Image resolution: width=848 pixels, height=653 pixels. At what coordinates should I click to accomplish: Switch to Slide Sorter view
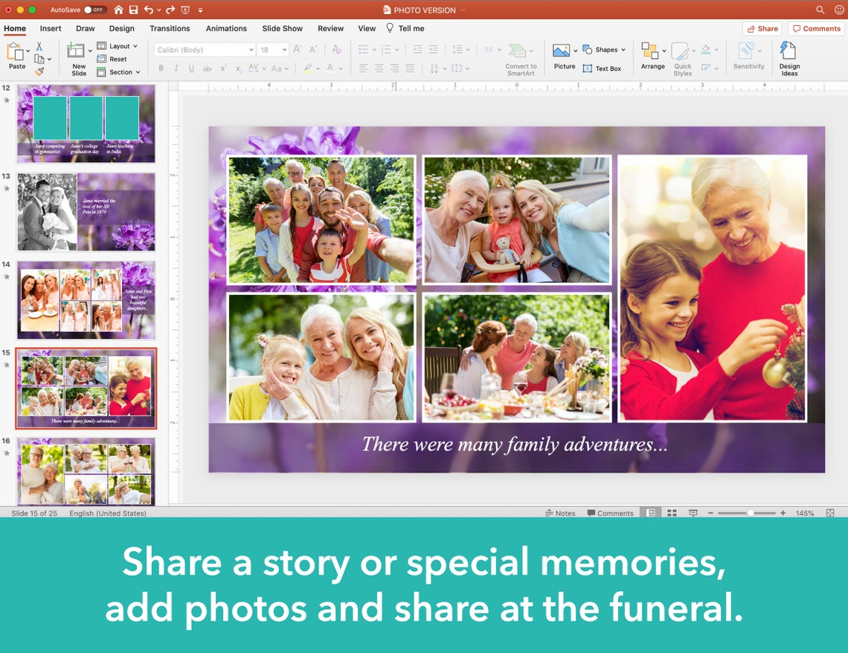click(x=672, y=513)
